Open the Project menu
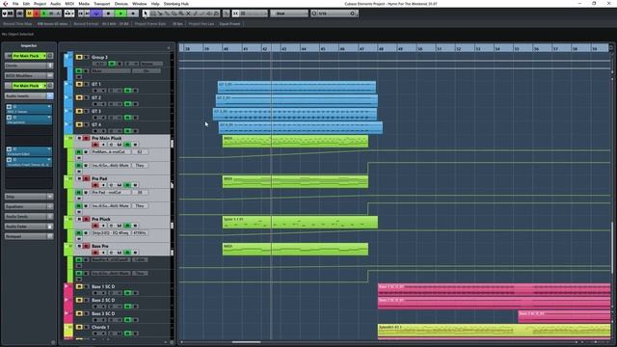The height and width of the screenshot is (347, 617). click(40, 4)
